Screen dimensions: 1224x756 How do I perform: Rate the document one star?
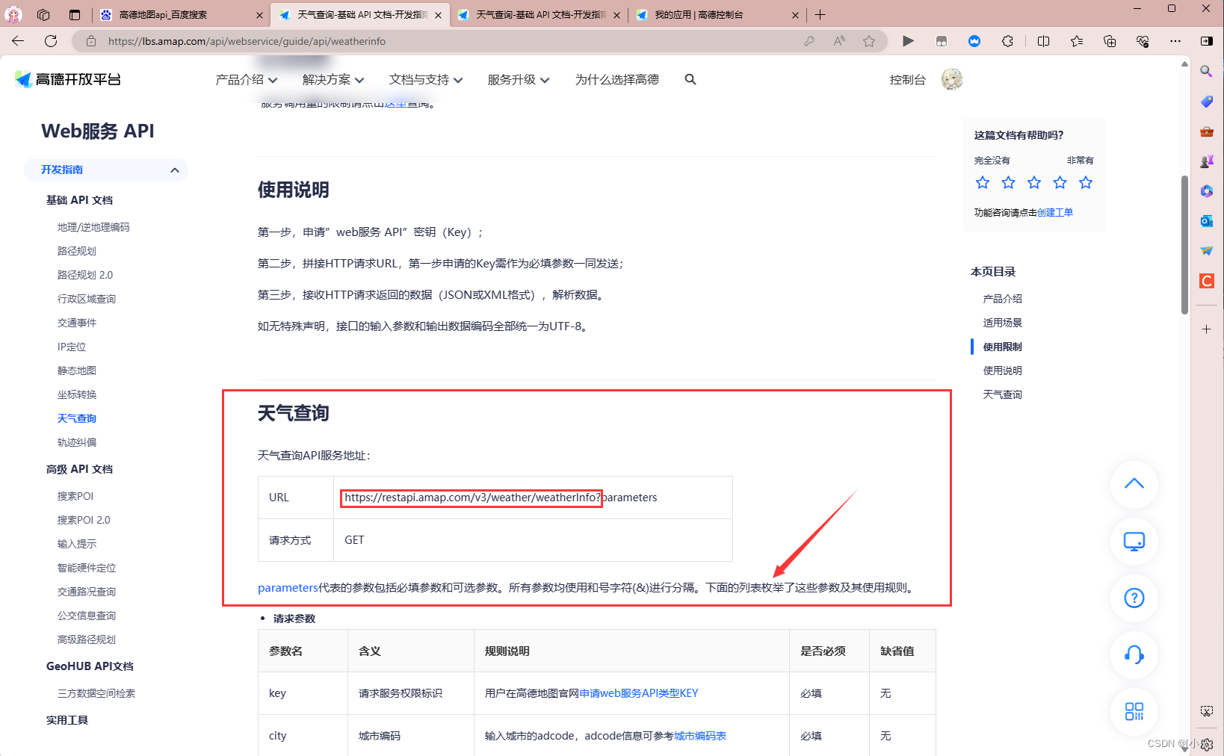pos(983,182)
